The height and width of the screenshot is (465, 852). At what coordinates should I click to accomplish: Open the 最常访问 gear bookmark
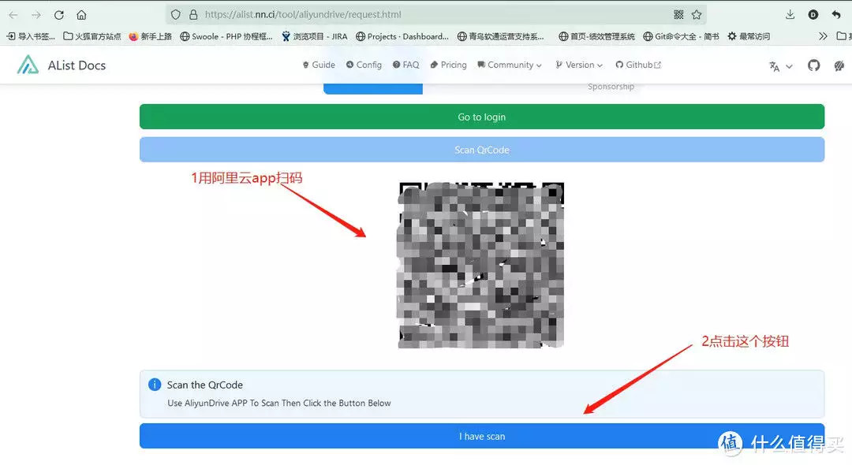[x=749, y=36]
